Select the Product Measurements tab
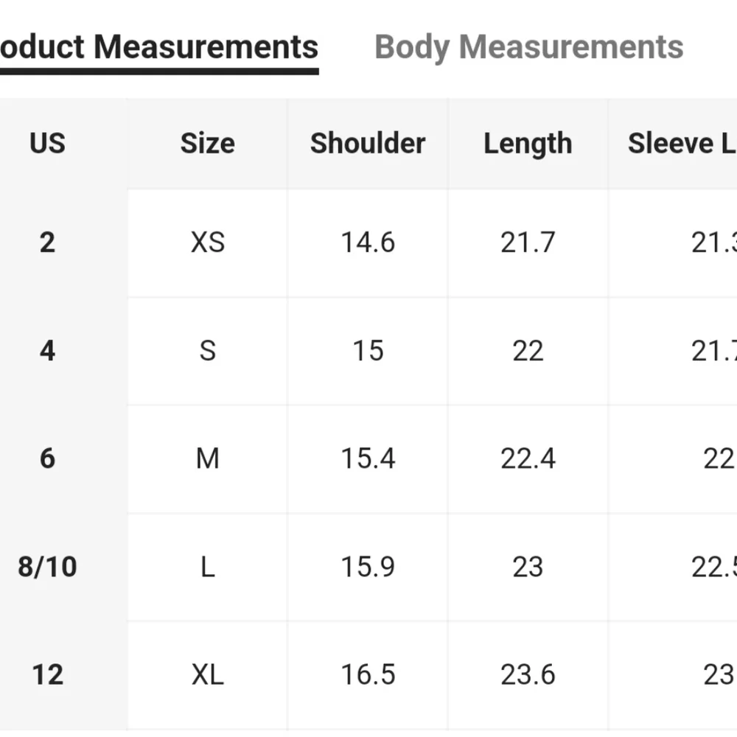This screenshot has height=737, width=737. (x=158, y=47)
